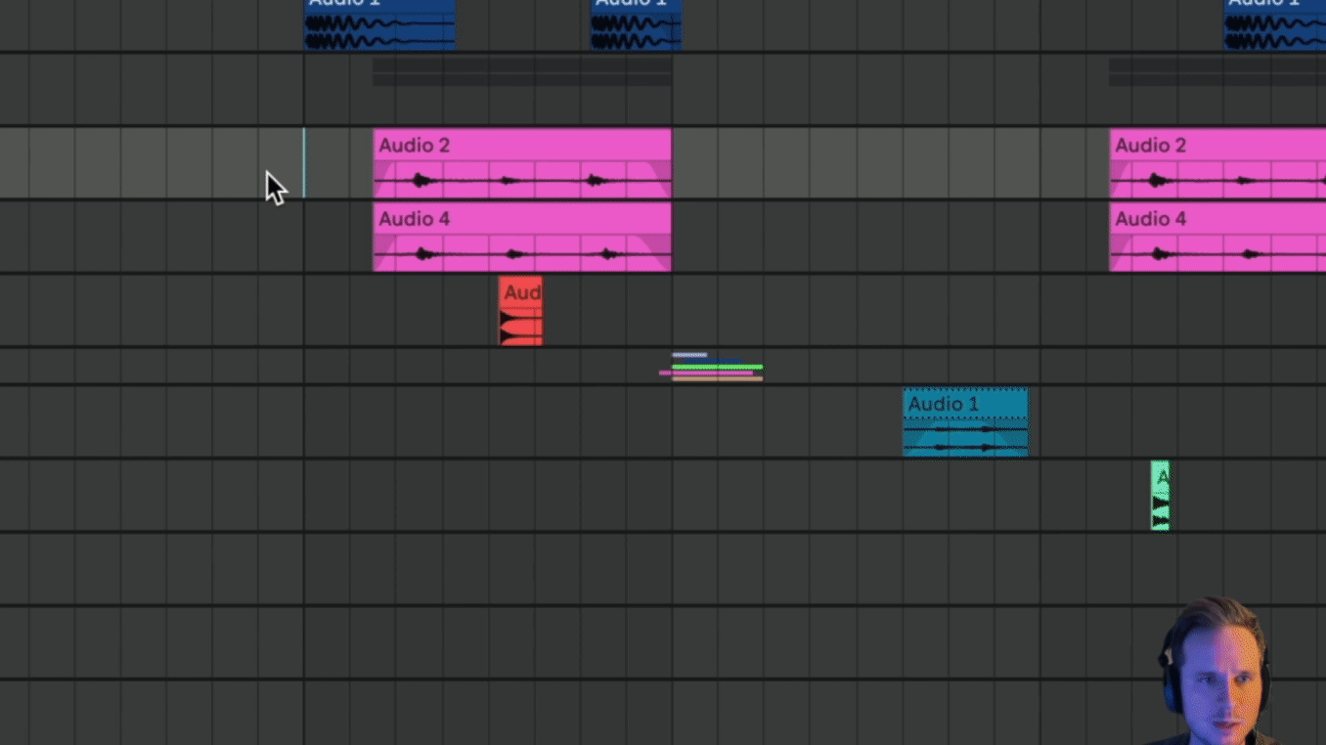The width and height of the screenshot is (1326, 745).
Task: Select the teal Audio 1 clip
Action: point(965,422)
